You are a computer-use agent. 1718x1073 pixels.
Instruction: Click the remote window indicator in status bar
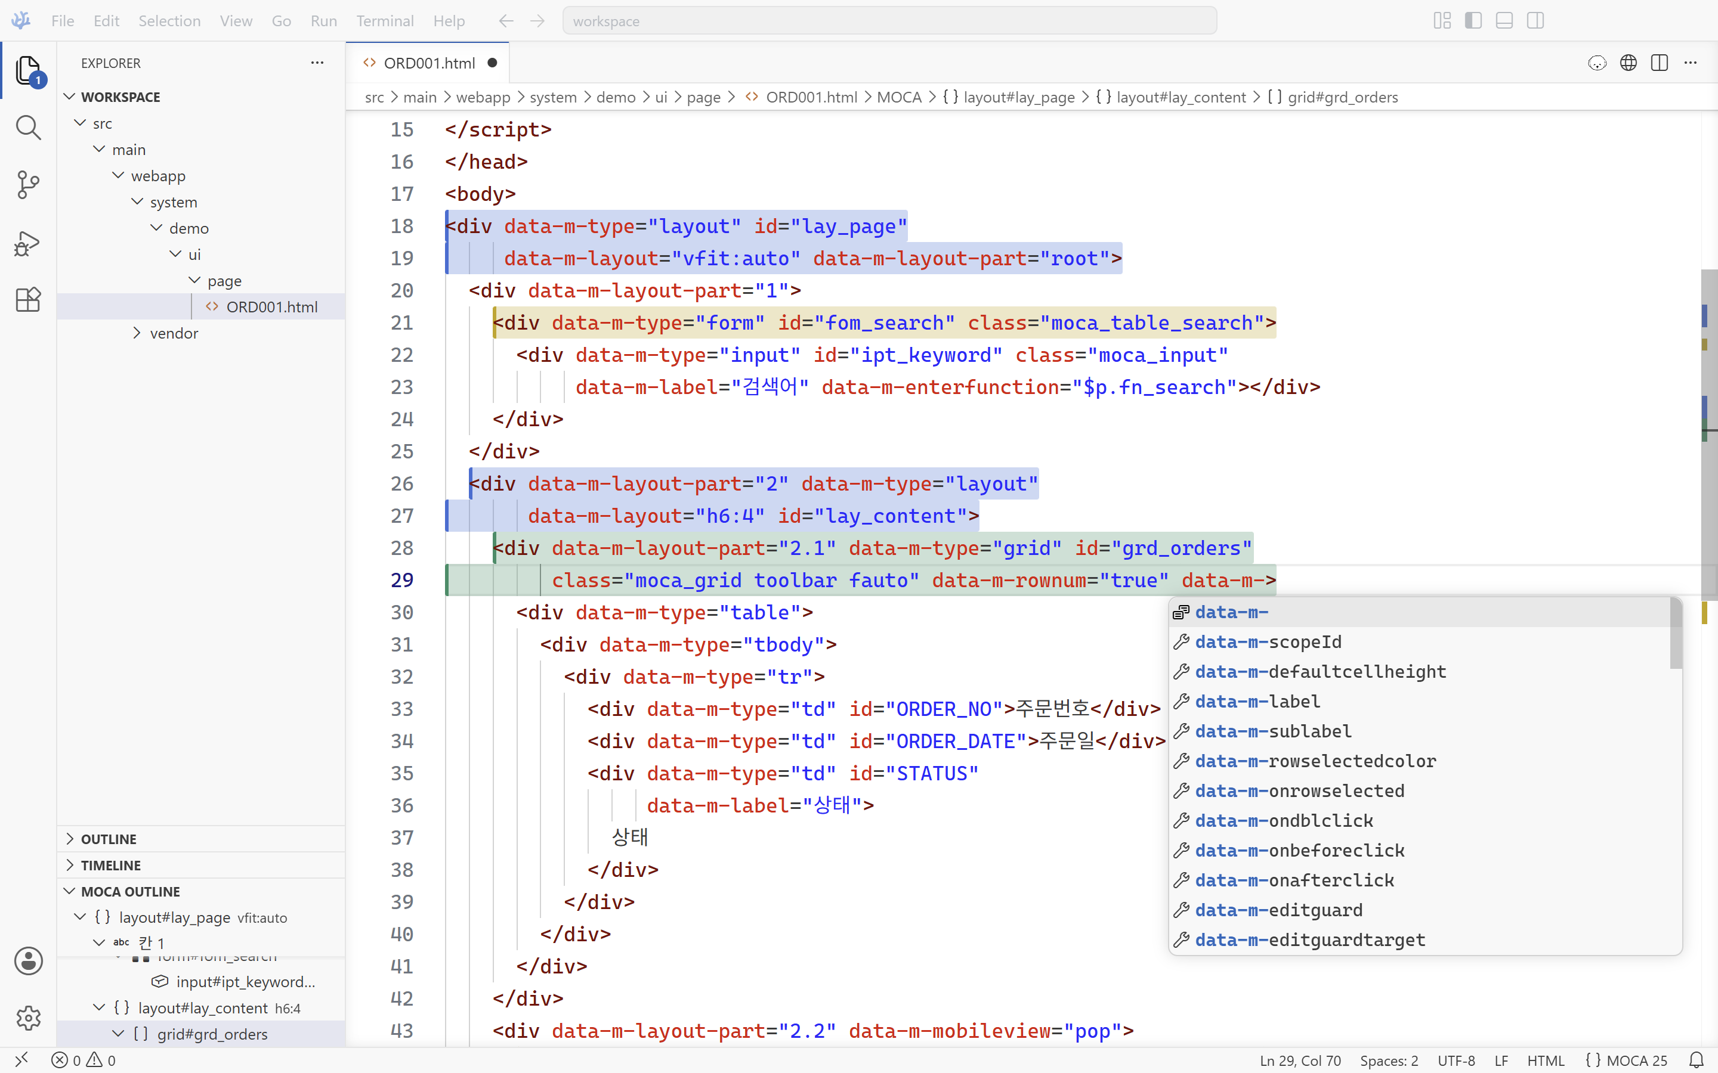coord(21,1060)
